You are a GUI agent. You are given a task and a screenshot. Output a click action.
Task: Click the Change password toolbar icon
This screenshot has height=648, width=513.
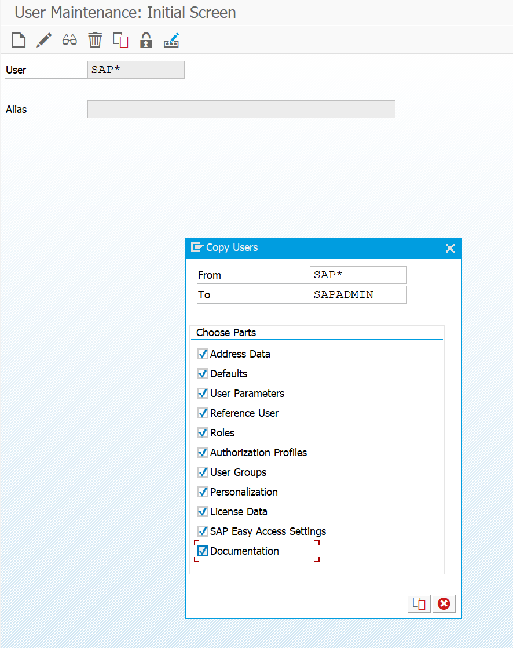click(x=171, y=40)
